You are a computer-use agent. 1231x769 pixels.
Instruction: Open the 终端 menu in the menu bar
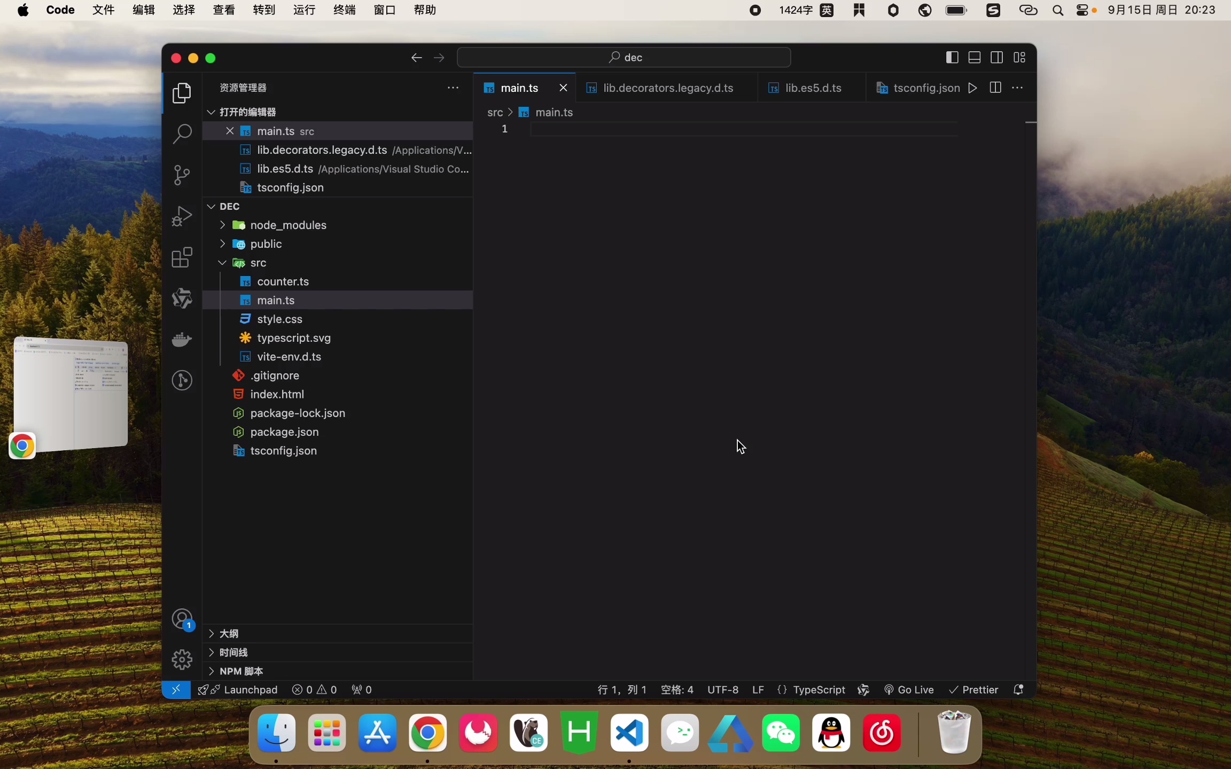344,10
